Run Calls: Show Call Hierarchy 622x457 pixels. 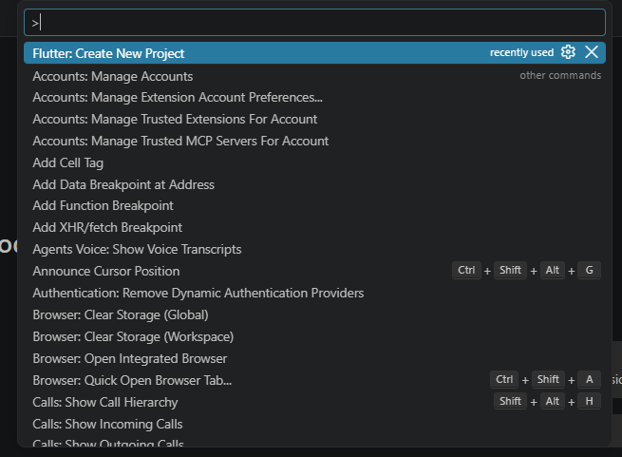(314, 402)
